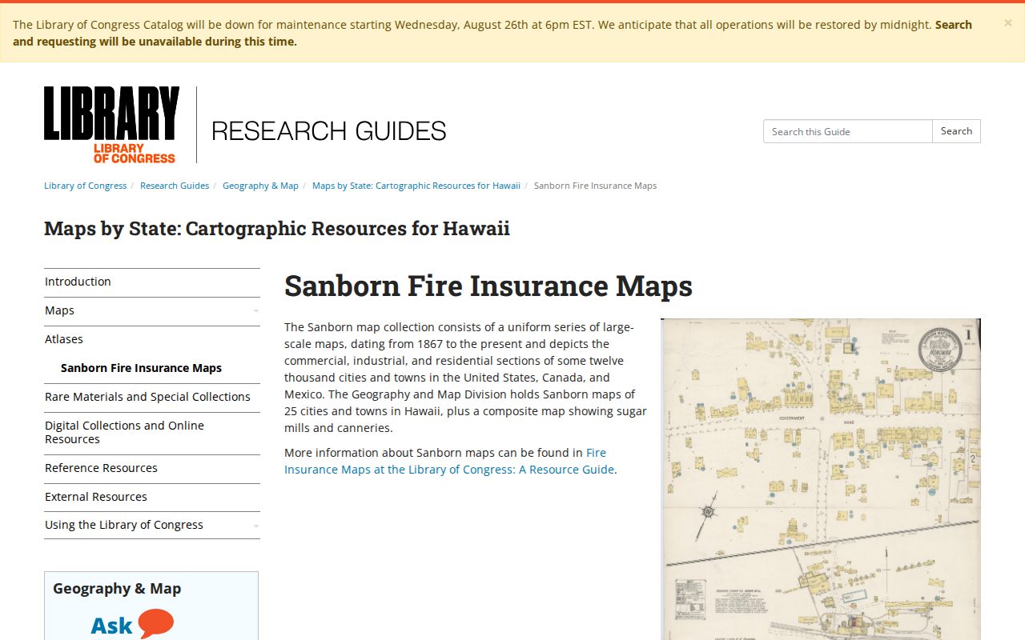Image resolution: width=1025 pixels, height=640 pixels.
Task: Expand the Maps submenu arrow
Action: pos(255,311)
